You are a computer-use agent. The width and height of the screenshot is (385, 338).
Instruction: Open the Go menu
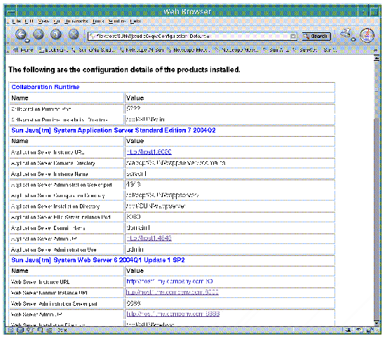[57, 21]
